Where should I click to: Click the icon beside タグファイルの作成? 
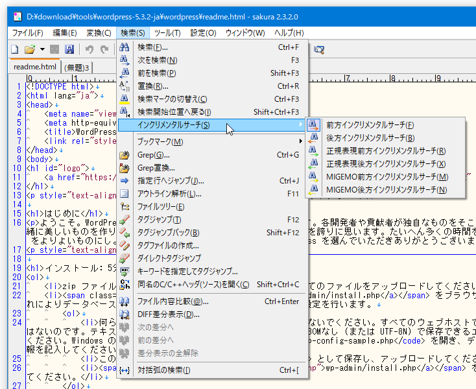point(124,245)
